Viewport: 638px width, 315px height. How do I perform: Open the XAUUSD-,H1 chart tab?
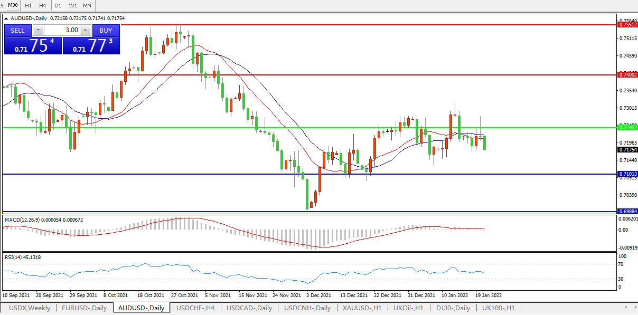click(362, 308)
